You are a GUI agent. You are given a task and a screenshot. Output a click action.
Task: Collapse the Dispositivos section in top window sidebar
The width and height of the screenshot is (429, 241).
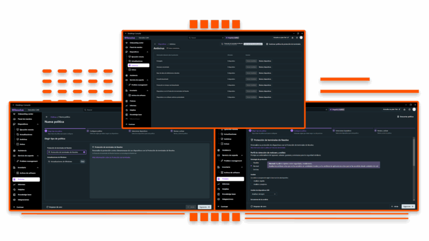coord(147,53)
